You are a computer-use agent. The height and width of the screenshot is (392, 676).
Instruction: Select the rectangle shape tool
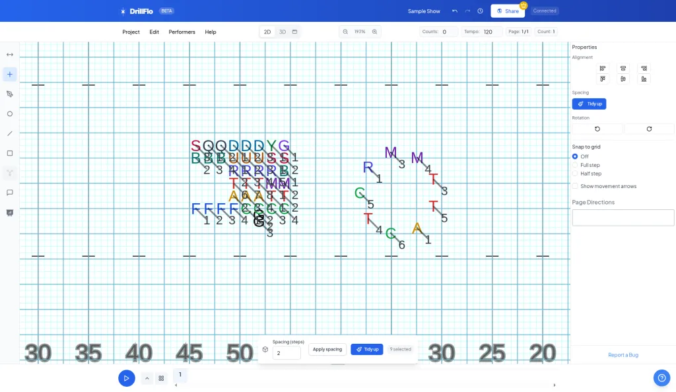pyautogui.click(x=9, y=153)
